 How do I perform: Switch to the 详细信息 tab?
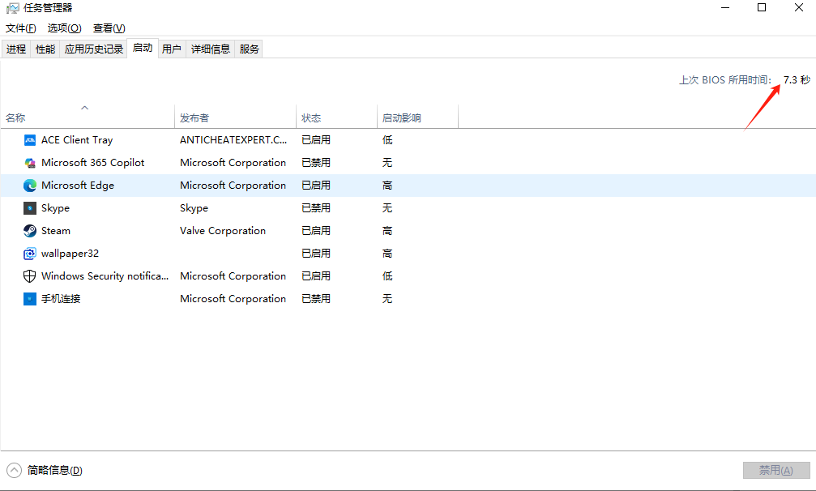[x=210, y=49]
